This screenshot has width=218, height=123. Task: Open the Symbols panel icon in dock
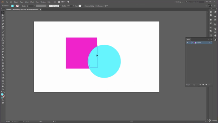pos(215,36)
